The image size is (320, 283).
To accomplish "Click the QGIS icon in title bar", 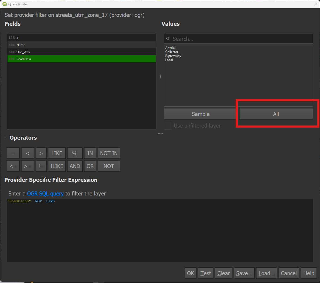I will pyautogui.click(x=5, y=4).
